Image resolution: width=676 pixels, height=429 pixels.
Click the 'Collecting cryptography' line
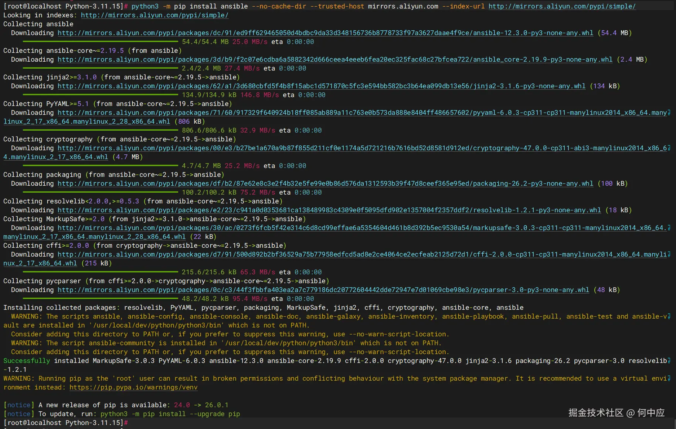(x=119, y=139)
